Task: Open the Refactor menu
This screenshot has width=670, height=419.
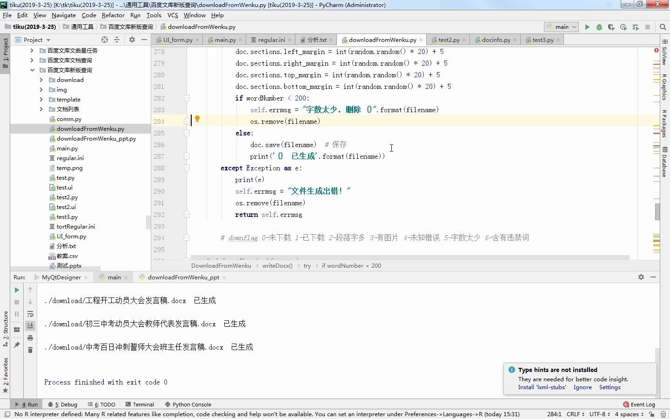Action: point(113,15)
